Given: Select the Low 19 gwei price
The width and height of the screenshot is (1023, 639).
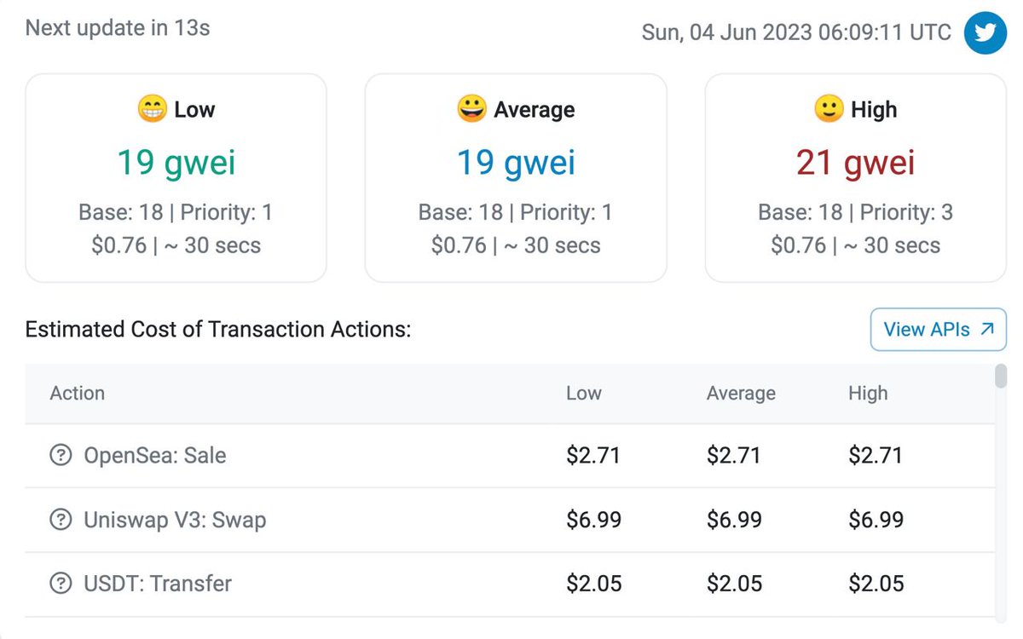Looking at the screenshot, I should 176,162.
